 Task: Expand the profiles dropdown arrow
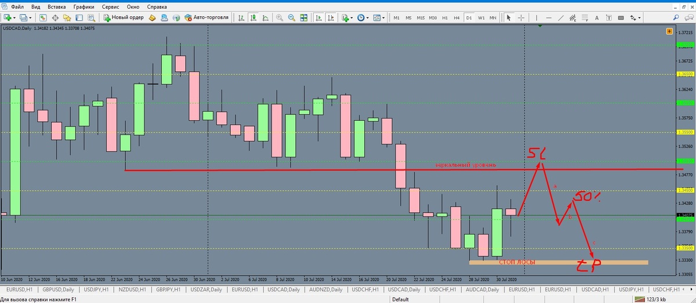(x=30, y=17)
